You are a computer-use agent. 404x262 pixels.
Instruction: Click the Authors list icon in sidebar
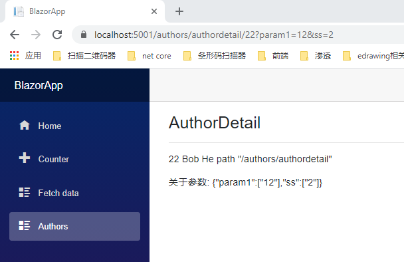coord(25,225)
